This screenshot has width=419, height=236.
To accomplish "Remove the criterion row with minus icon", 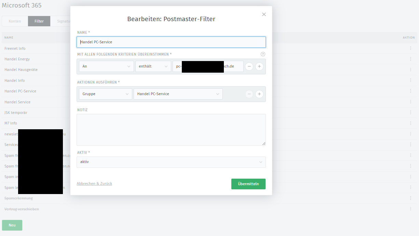I will tap(249, 67).
